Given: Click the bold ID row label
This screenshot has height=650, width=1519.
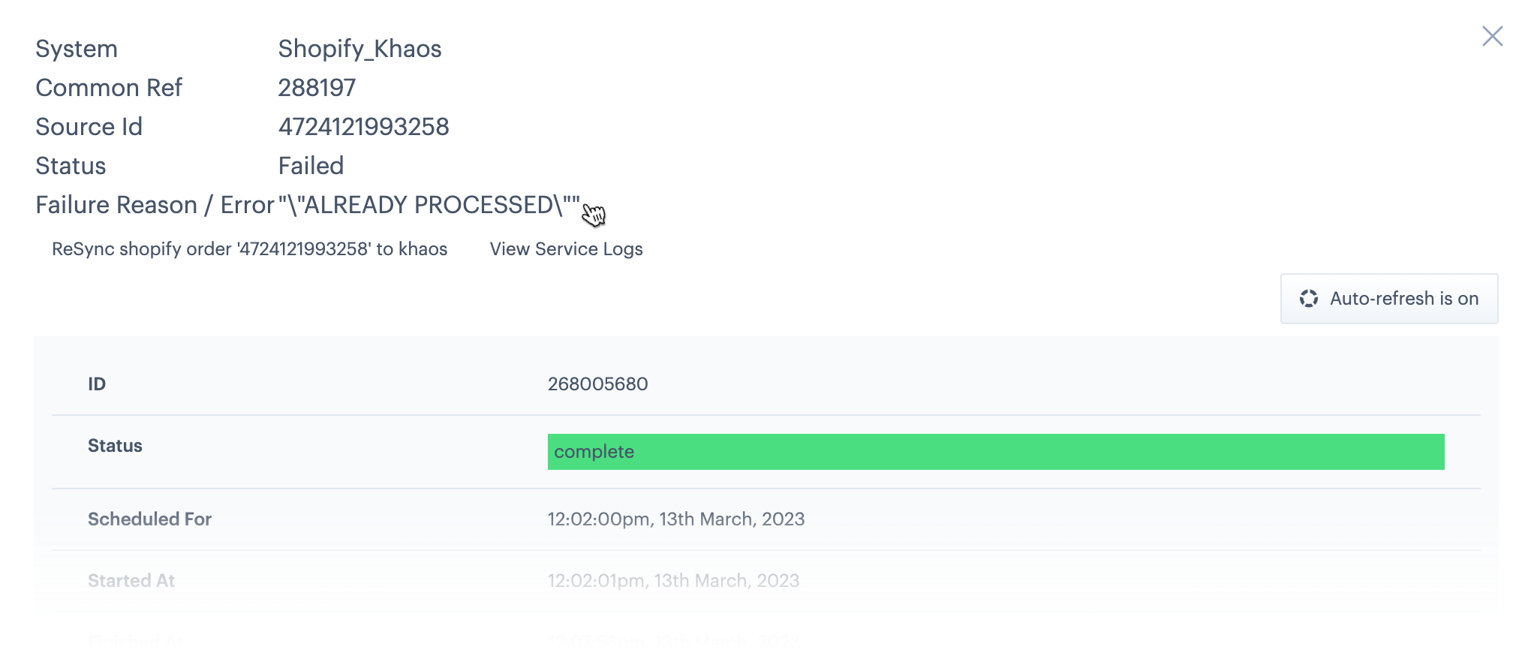Looking at the screenshot, I should (97, 384).
